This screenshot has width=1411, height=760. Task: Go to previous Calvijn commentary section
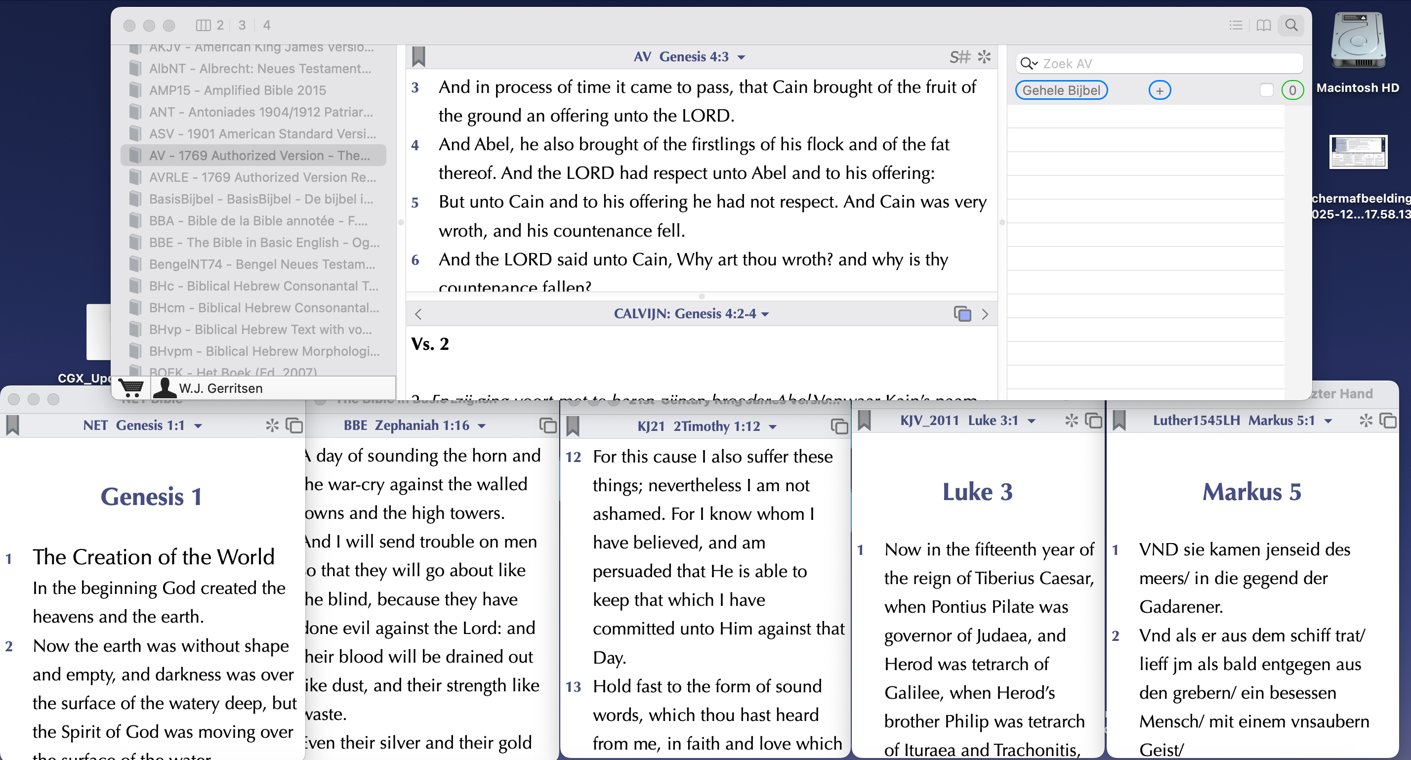(418, 314)
